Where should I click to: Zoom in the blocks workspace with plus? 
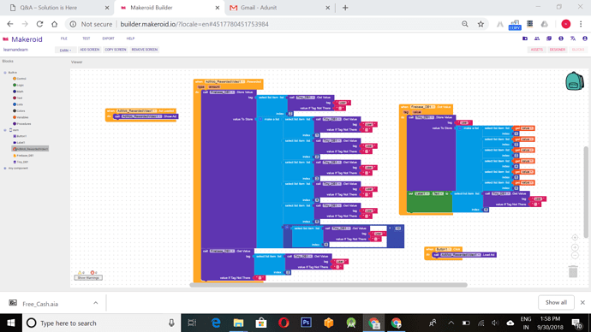(x=575, y=247)
